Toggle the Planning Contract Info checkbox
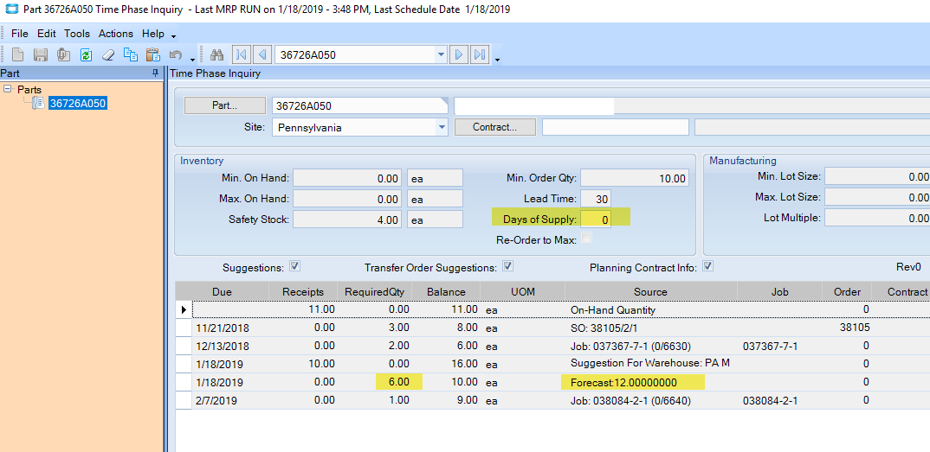The width and height of the screenshot is (930, 452). click(707, 266)
